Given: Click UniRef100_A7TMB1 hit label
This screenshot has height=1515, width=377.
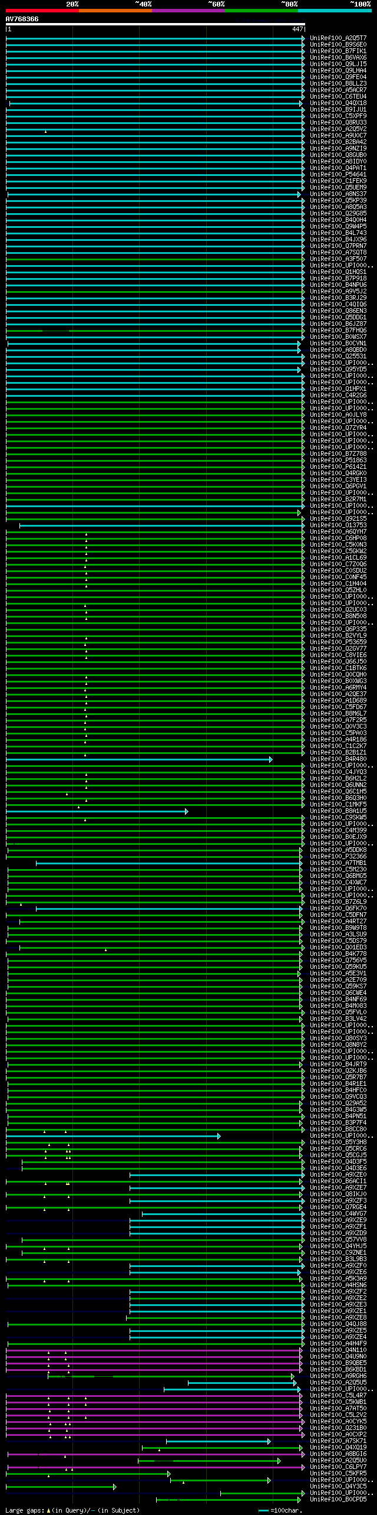Looking at the screenshot, I should click(x=338, y=863).
